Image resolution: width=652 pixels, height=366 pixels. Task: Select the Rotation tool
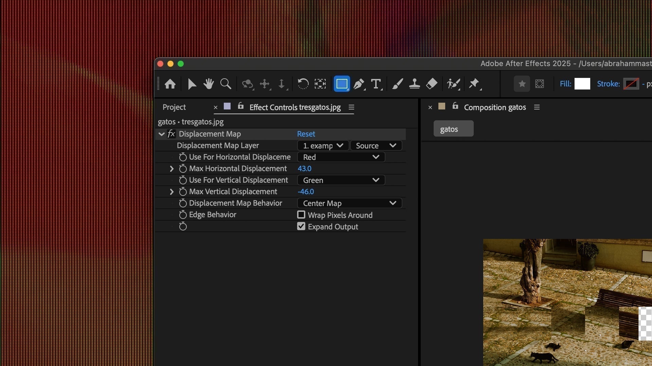[303, 84]
